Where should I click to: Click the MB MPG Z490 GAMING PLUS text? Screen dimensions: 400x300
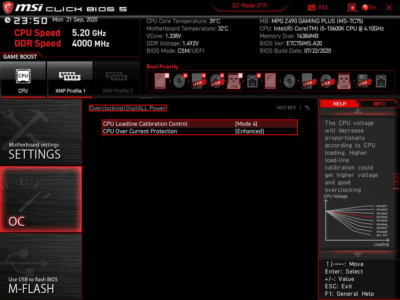311,21
